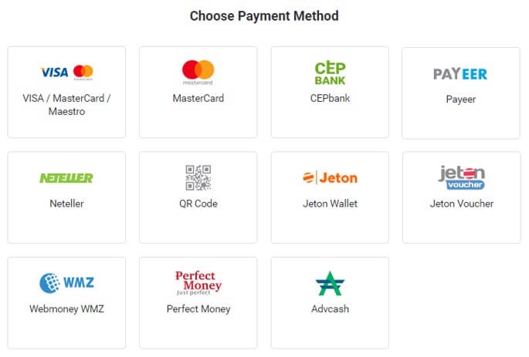Click the "Jeton Voucher" text label

(x=461, y=204)
